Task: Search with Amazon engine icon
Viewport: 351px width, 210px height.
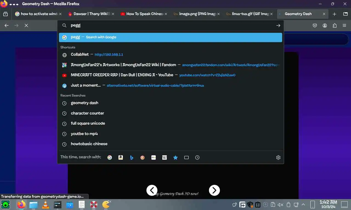Action: (121, 157)
